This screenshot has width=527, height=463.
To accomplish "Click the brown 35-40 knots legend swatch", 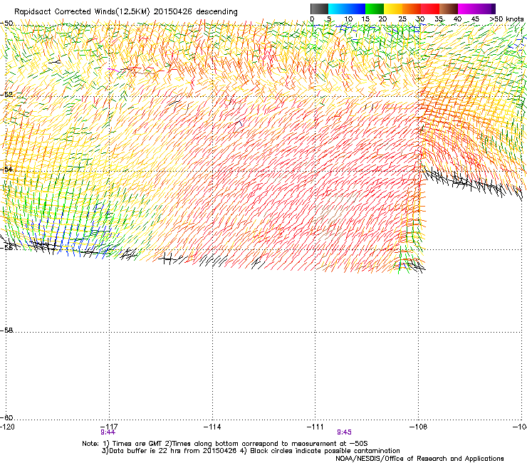I will pyautogui.click(x=449, y=9).
